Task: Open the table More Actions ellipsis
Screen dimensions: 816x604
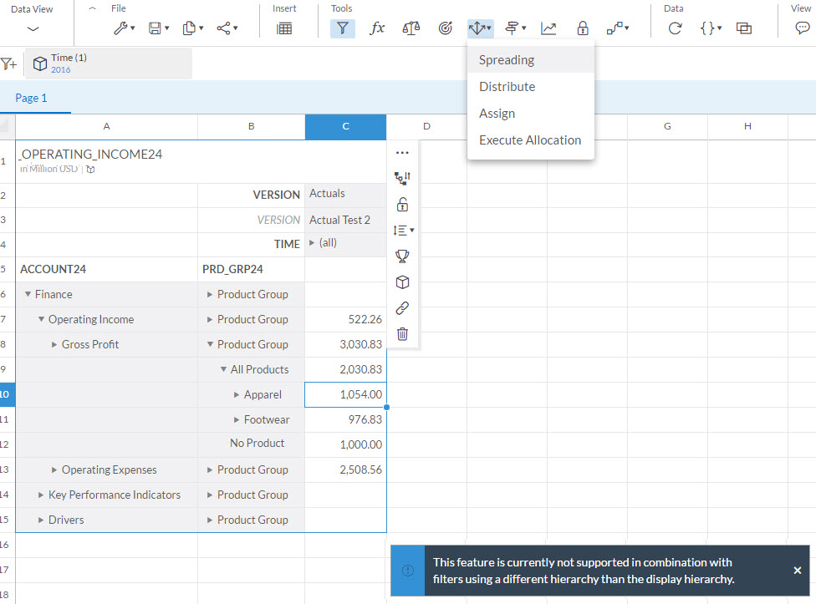Action: (402, 153)
